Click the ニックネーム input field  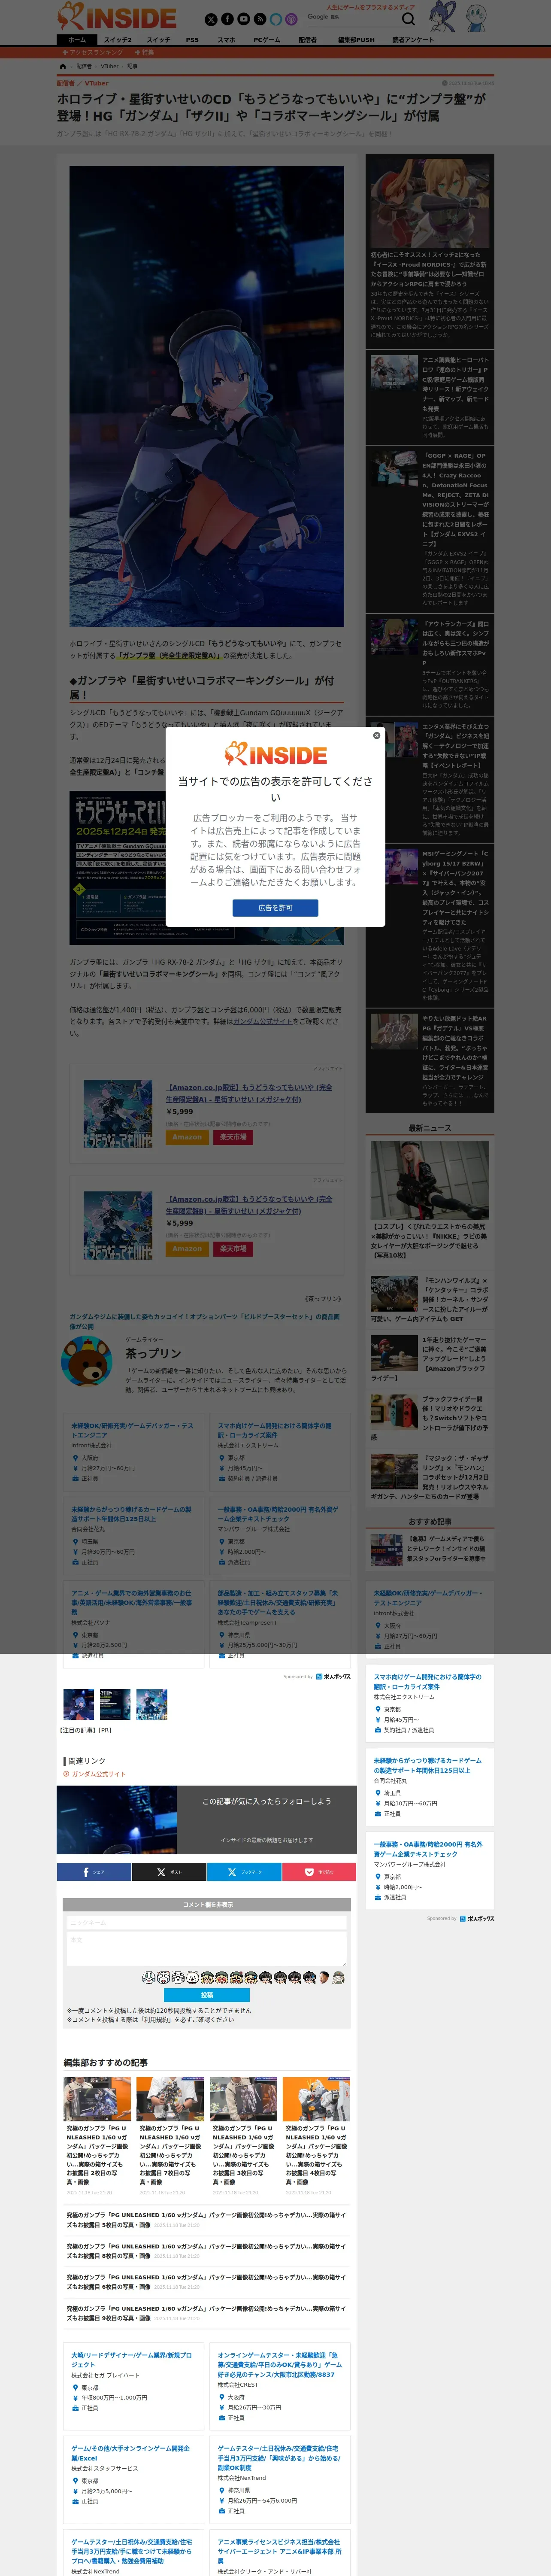[x=207, y=1923]
